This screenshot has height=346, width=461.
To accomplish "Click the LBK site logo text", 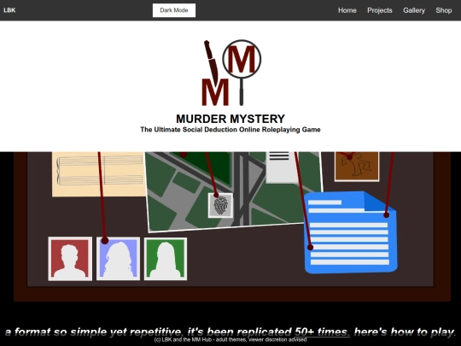I will (9, 10).
